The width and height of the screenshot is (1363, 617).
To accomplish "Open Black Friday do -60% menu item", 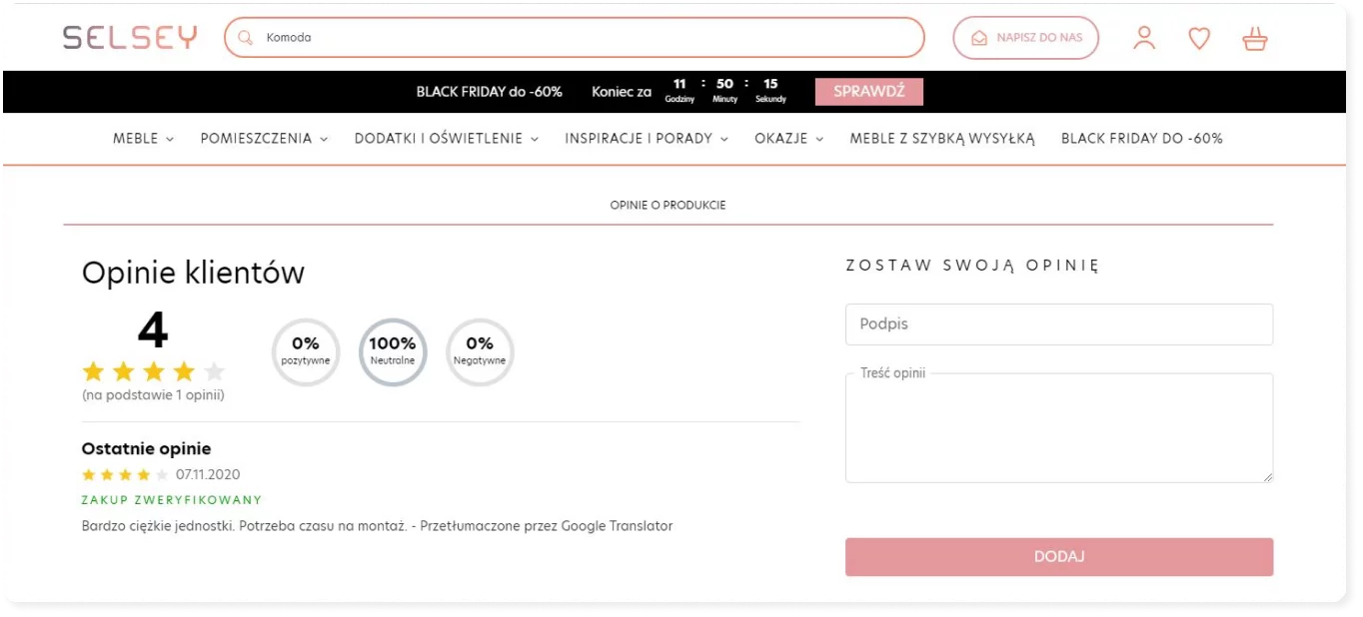I will 1141,139.
